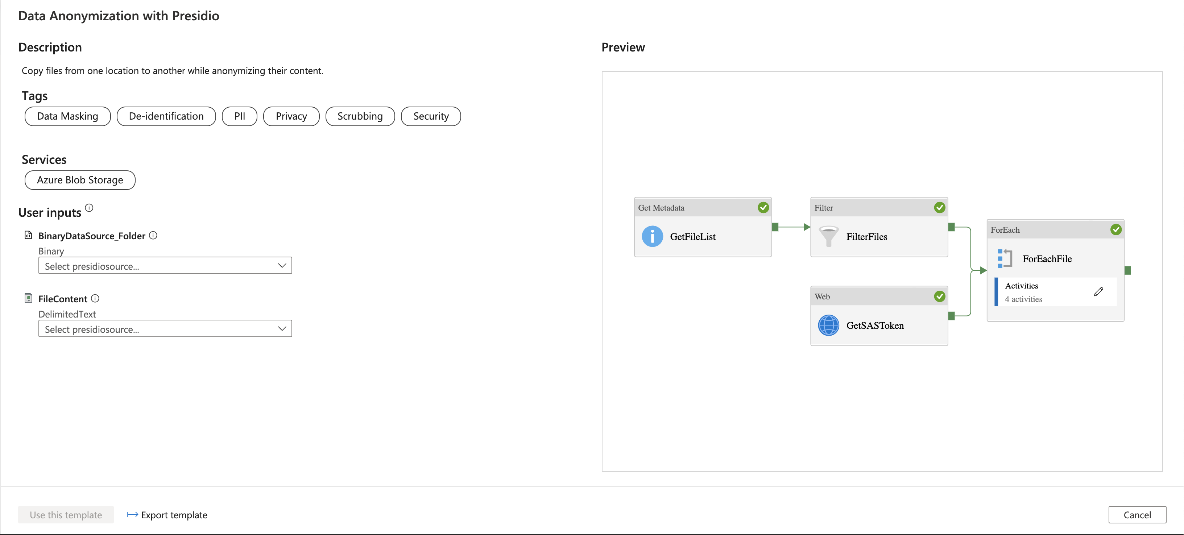Viewport: 1184px width, 535px height.
Task: Select the Web activity header
Action: click(879, 296)
